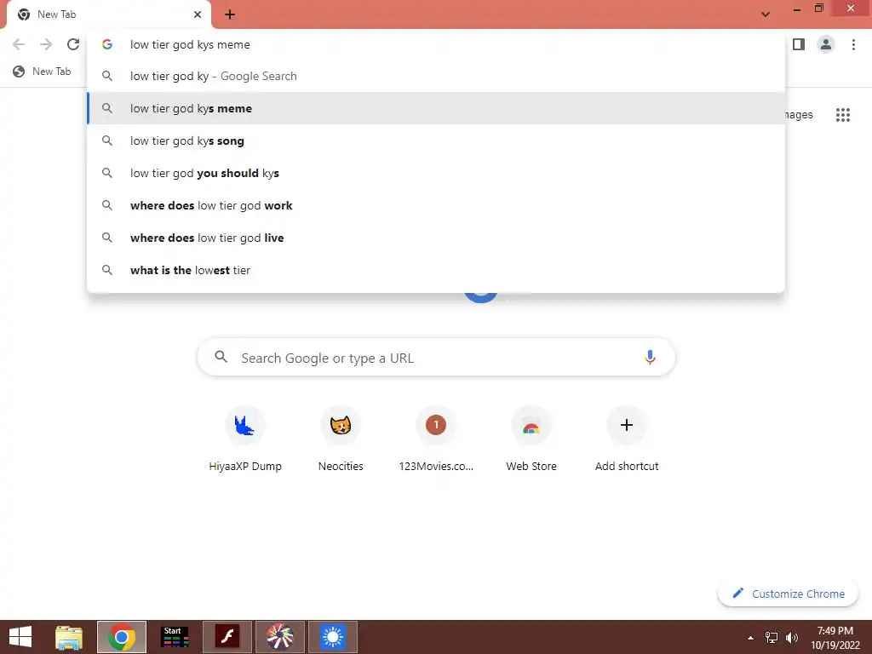
Task: Open the profile avatar menu
Action: coord(826,44)
